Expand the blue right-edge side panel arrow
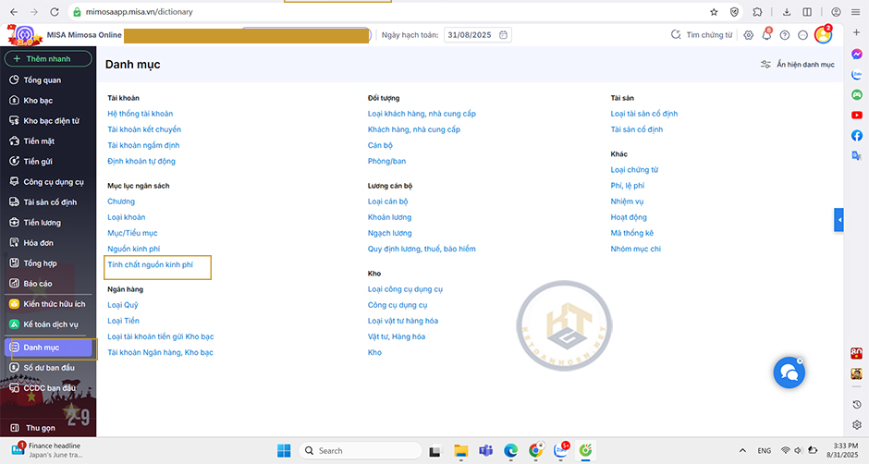The height and width of the screenshot is (464, 869). 839,220
